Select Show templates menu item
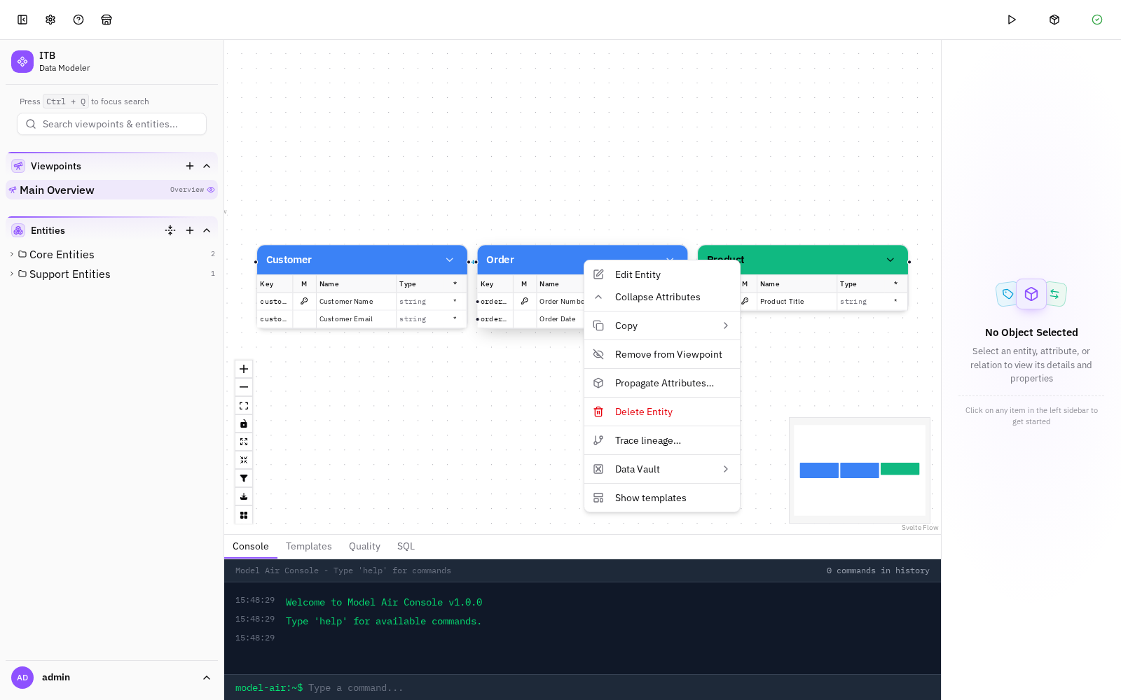The width and height of the screenshot is (1121, 700). coord(662,498)
